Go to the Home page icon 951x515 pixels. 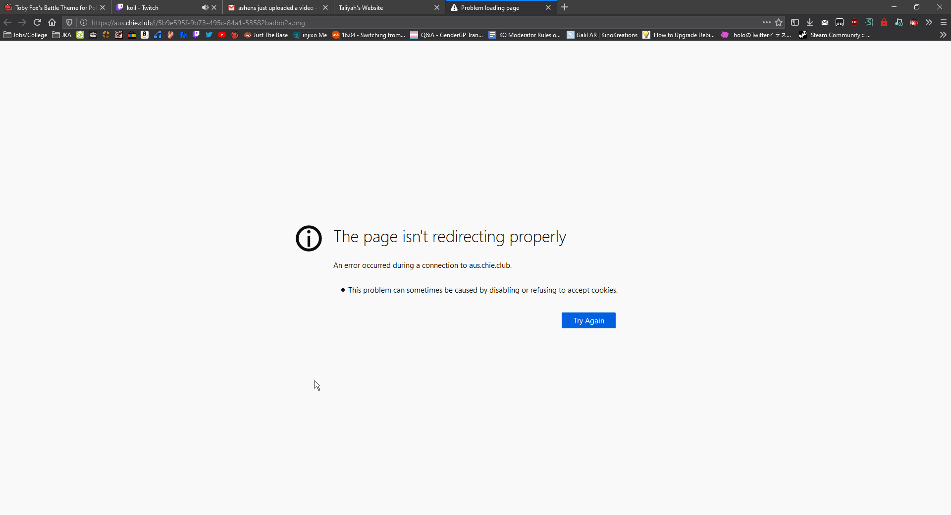[52, 22]
